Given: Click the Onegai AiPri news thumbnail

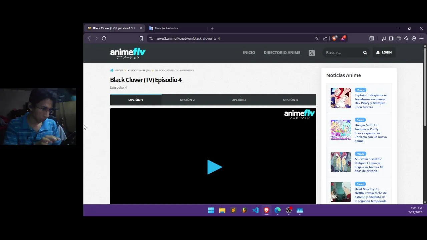Looking at the screenshot, I should 341,130.
